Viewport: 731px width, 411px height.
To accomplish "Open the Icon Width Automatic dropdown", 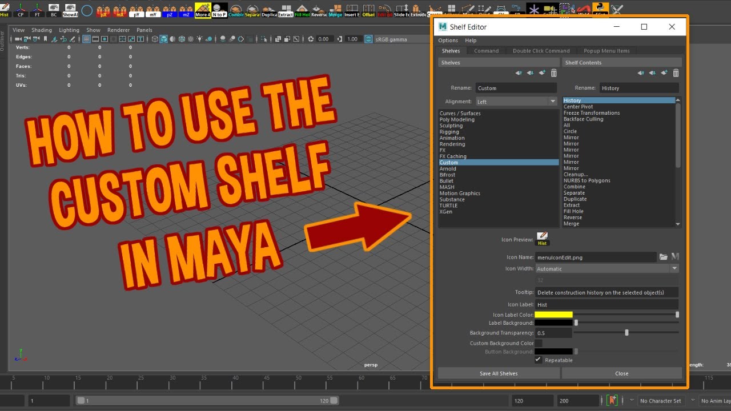I will 607,268.
